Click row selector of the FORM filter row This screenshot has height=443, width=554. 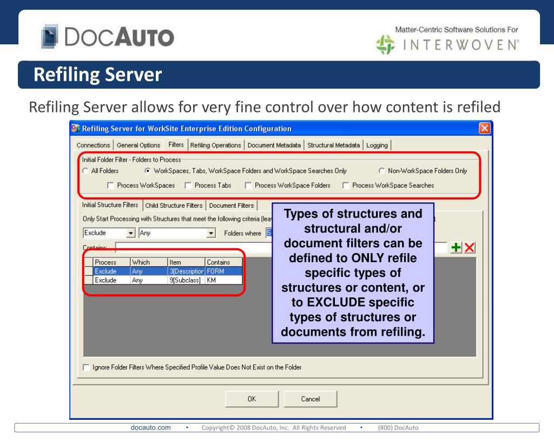point(89,272)
